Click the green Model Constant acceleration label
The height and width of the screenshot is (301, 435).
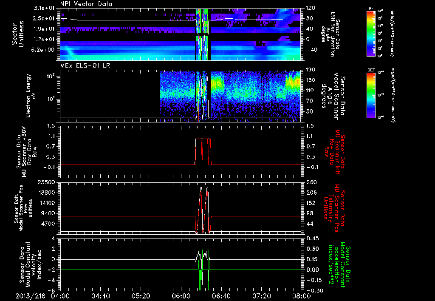coord(339,265)
